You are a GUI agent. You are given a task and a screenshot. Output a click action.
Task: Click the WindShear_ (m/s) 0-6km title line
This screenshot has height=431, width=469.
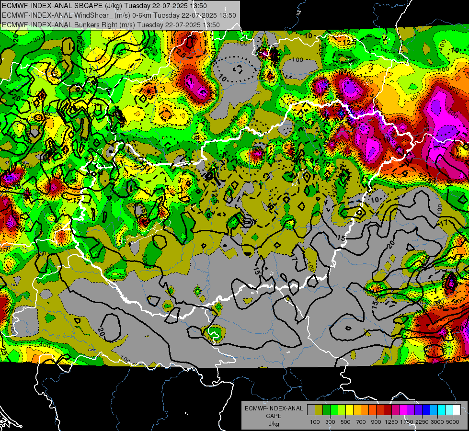119,15
